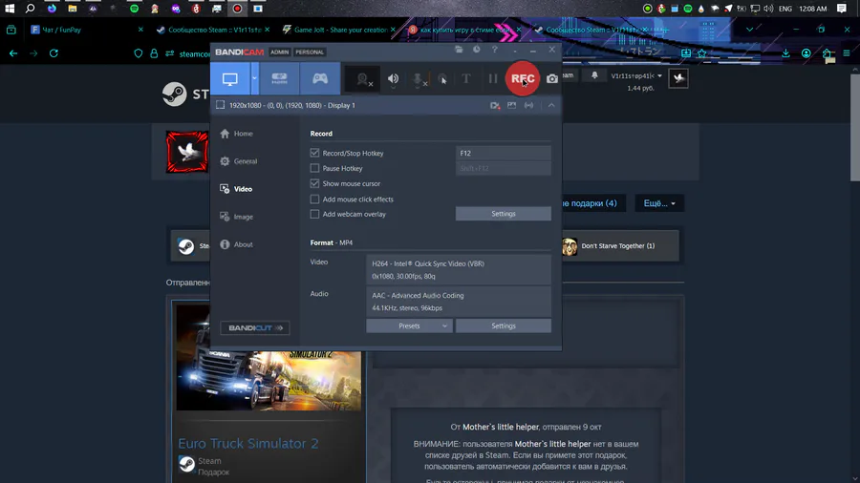
Task: Select Video section in sidebar
Action: click(x=236, y=189)
